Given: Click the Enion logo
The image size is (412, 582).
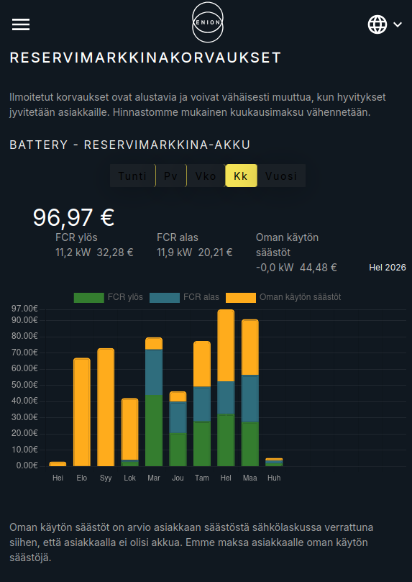Looking at the screenshot, I should click(208, 22).
